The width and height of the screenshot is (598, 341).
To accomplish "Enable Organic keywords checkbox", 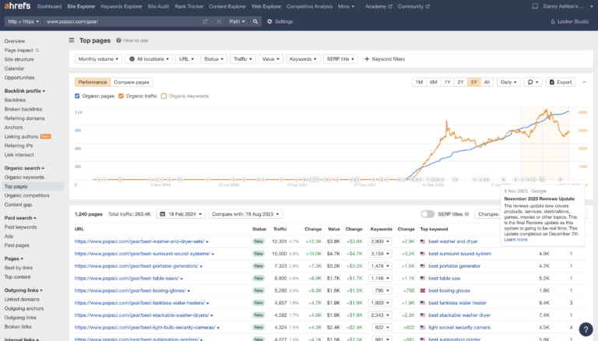I will [x=164, y=96].
